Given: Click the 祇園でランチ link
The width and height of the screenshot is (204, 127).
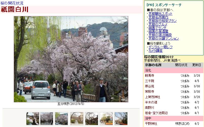Looking at the screenshot, I should pyautogui.click(x=157, y=28).
